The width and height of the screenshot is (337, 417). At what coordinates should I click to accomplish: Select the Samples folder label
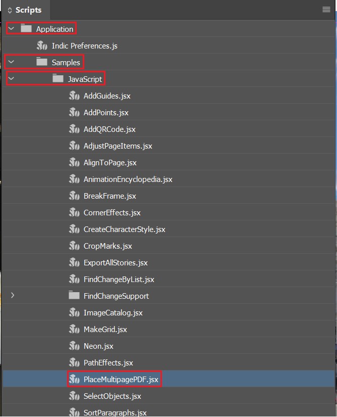(66, 63)
